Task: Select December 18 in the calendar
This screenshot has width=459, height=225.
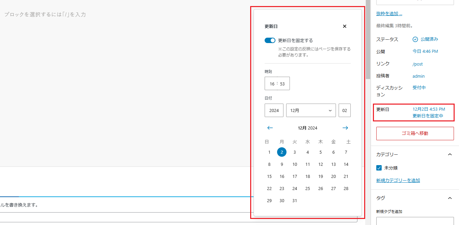Action: click(308, 177)
